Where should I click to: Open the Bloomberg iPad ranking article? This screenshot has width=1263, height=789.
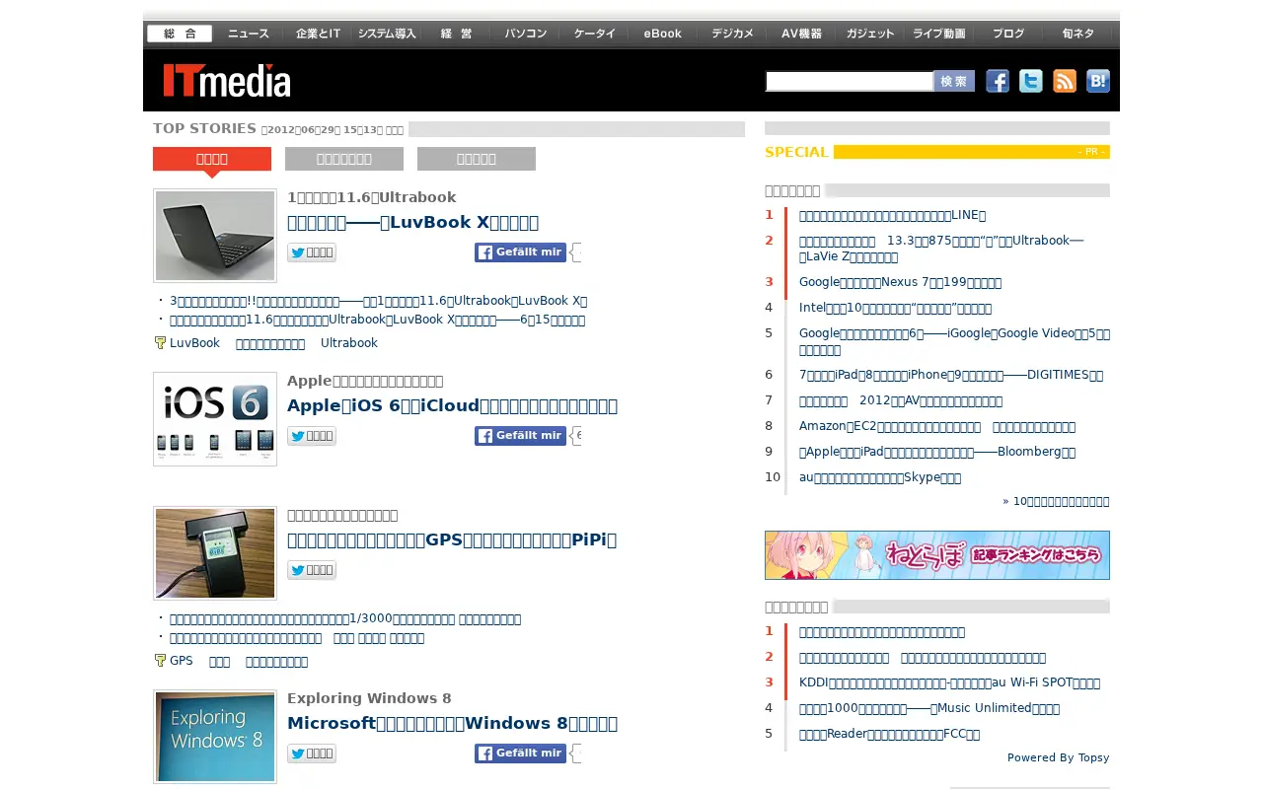937,452
